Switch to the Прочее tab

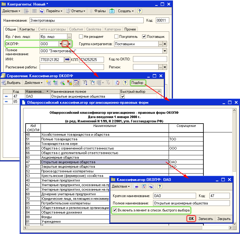130,29
